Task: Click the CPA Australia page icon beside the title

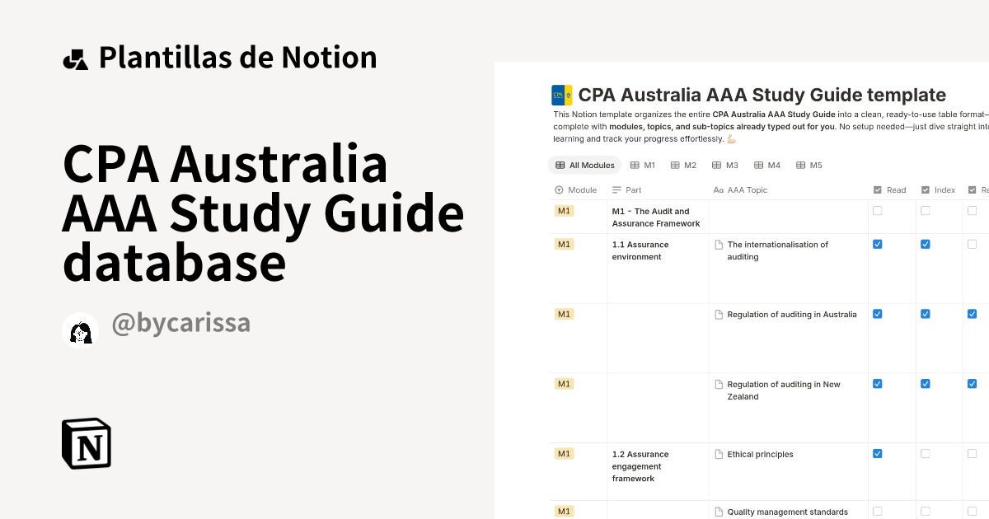Action: 561,95
